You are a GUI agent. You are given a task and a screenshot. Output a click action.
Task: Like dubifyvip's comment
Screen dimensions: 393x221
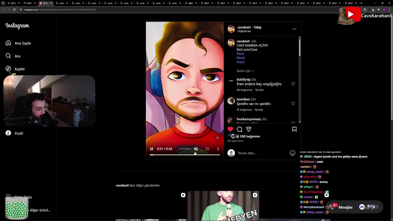pos(293,84)
